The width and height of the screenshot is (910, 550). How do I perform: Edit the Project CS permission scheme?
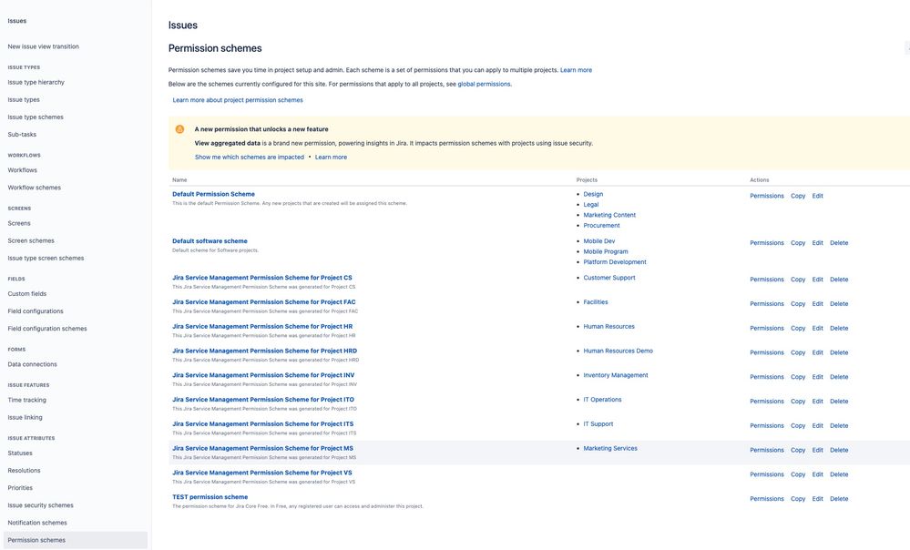818,280
